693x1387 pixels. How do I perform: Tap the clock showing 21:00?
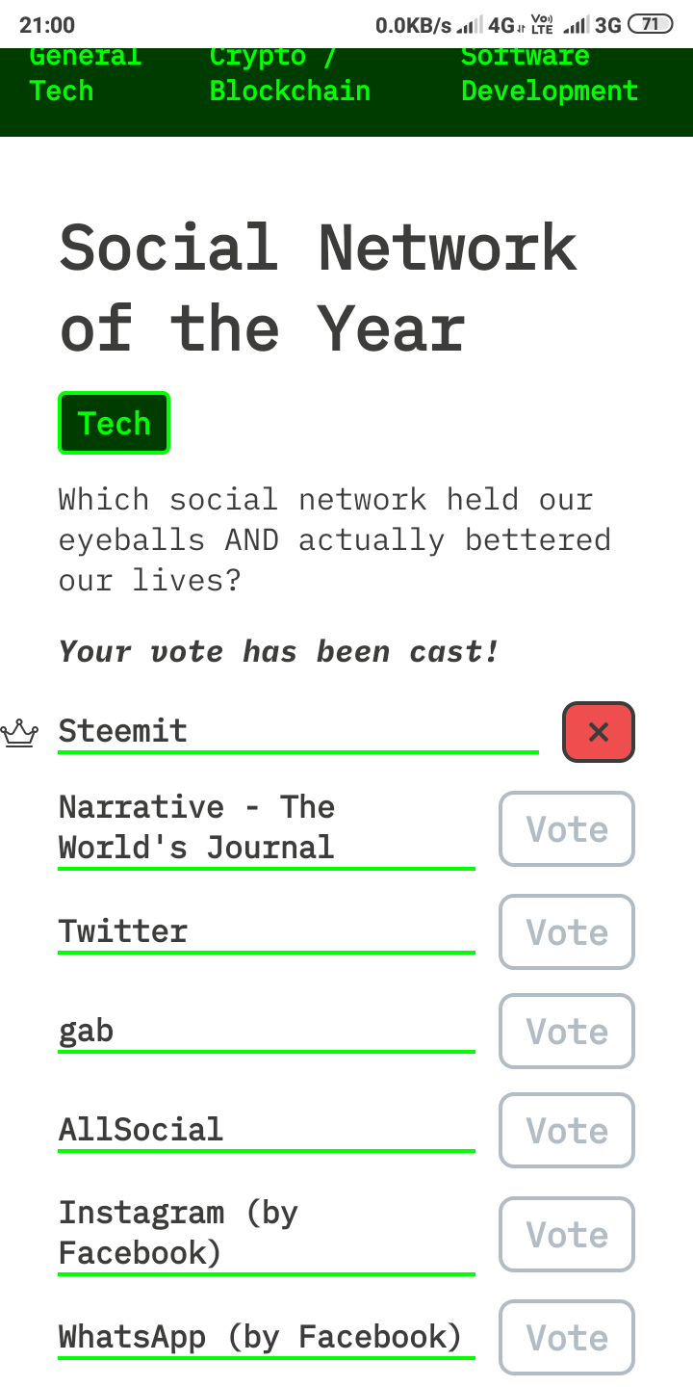47,25
